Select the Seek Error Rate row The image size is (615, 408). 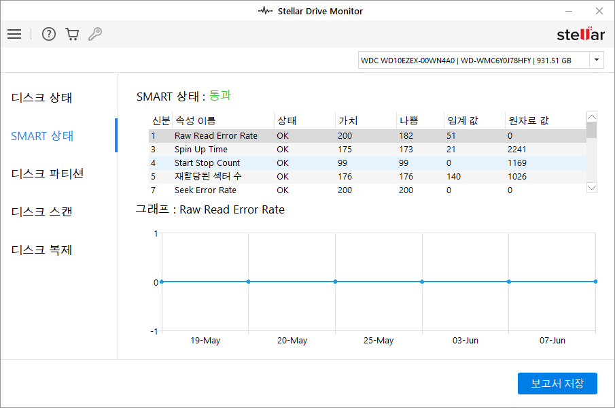(205, 190)
